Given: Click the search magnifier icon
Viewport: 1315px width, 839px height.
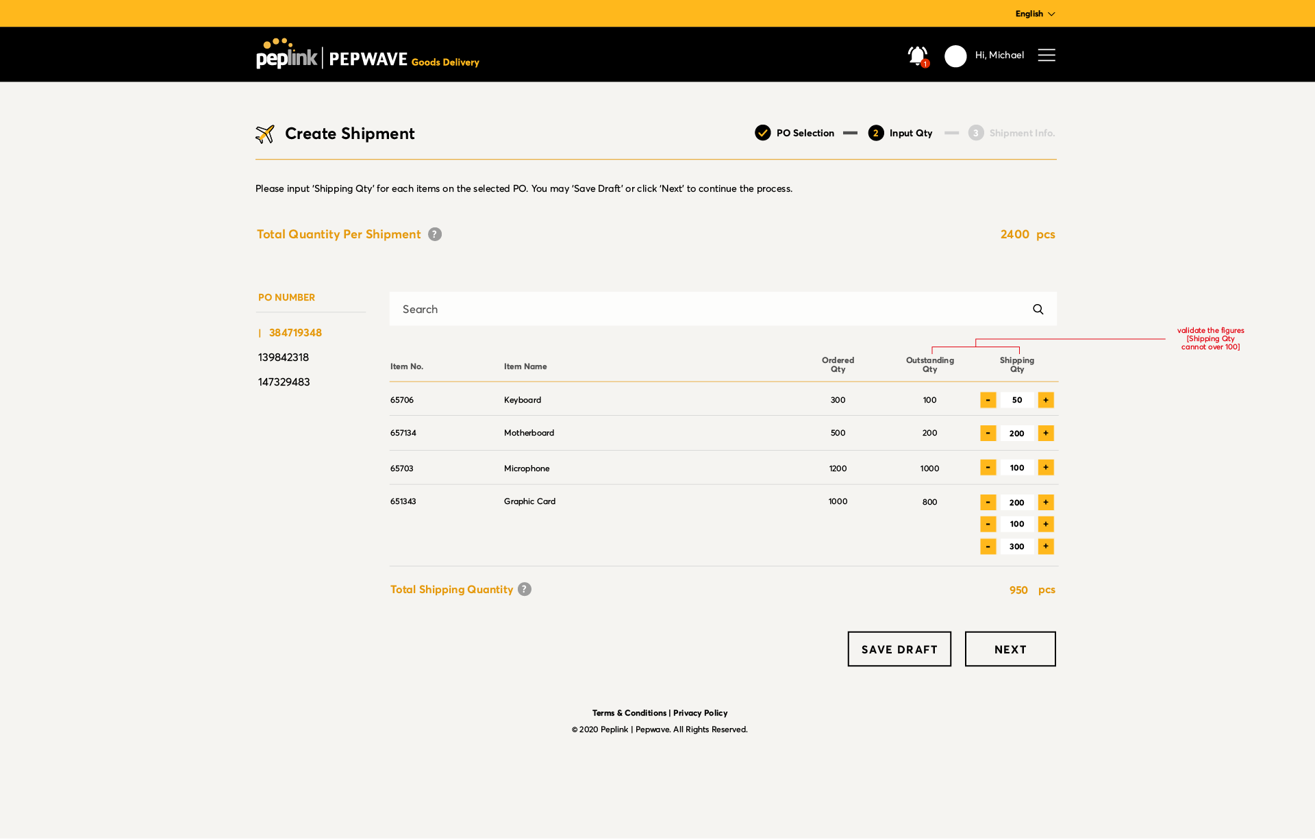Looking at the screenshot, I should click(x=1038, y=310).
